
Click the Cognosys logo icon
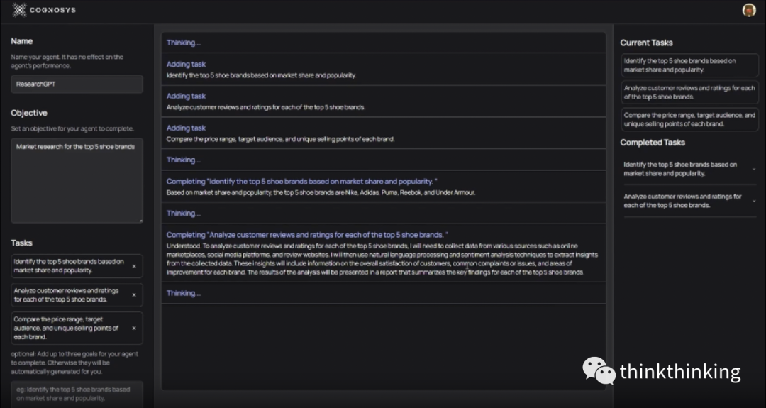pos(20,10)
